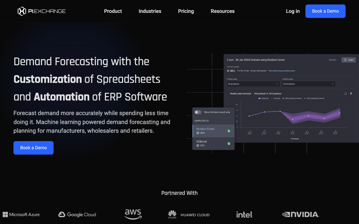Image resolution: width=359 pixels, height=224 pixels.
Task: Click Book a Demo below the hero text
Action: click(33, 148)
